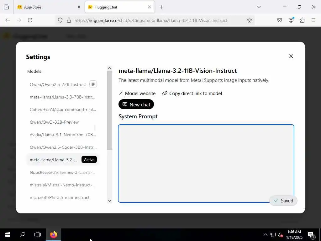Open the notification center icon
321x241 pixels.
(311, 235)
